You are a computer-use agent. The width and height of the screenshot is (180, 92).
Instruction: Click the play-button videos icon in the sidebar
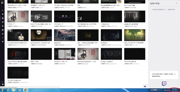[3, 30]
